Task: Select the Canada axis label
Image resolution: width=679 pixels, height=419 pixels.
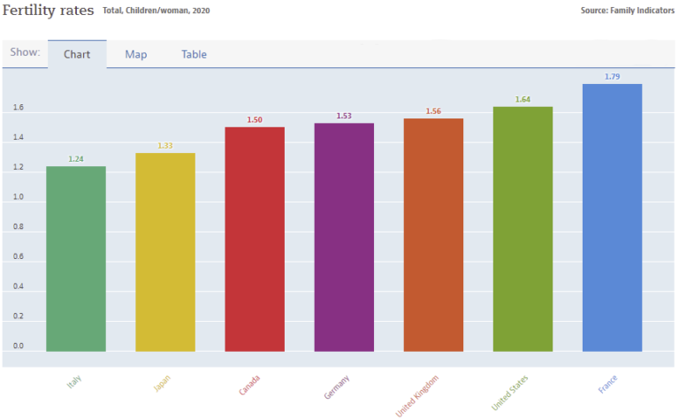Action: 252,385
